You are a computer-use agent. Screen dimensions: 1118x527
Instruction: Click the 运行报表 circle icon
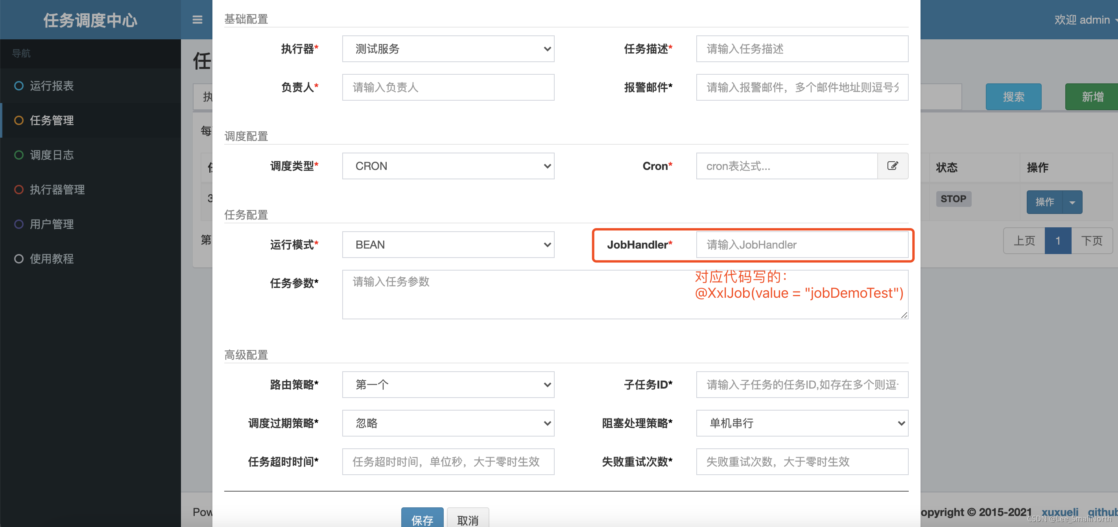(x=18, y=86)
